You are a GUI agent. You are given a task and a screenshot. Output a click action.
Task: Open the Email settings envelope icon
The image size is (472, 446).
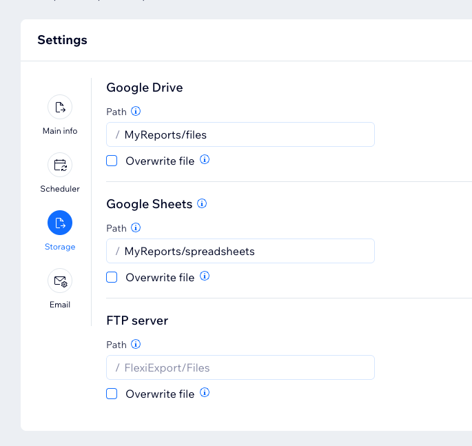tap(60, 281)
